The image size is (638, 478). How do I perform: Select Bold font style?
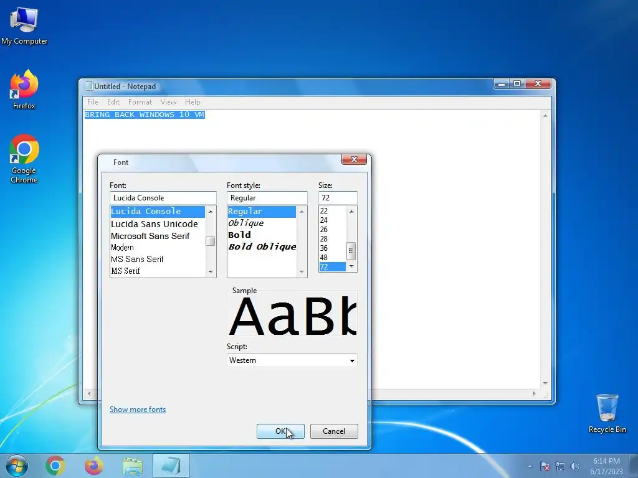click(x=262, y=235)
